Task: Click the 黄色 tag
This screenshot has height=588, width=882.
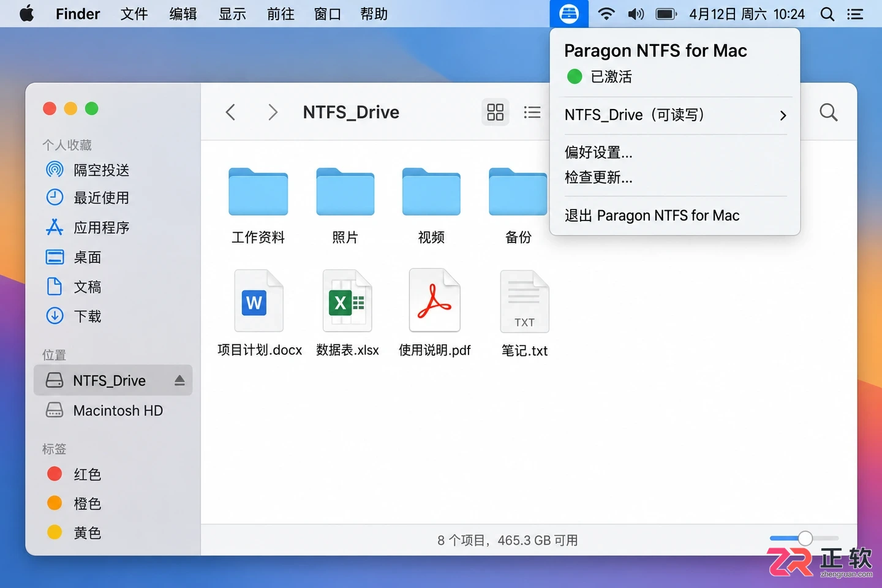Action: [73, 533]
